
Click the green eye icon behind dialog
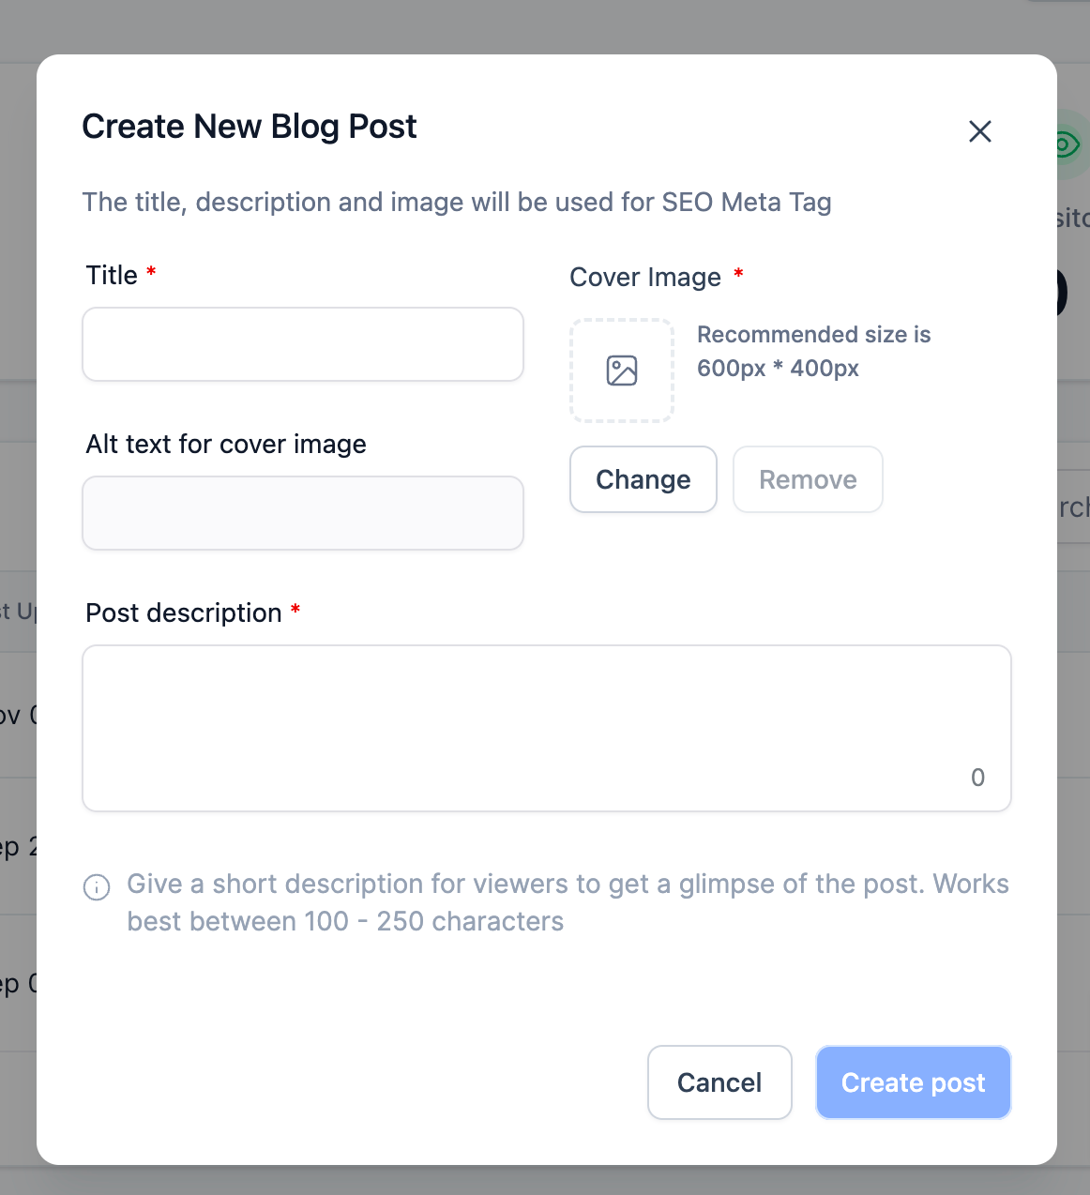[1067, 145]
